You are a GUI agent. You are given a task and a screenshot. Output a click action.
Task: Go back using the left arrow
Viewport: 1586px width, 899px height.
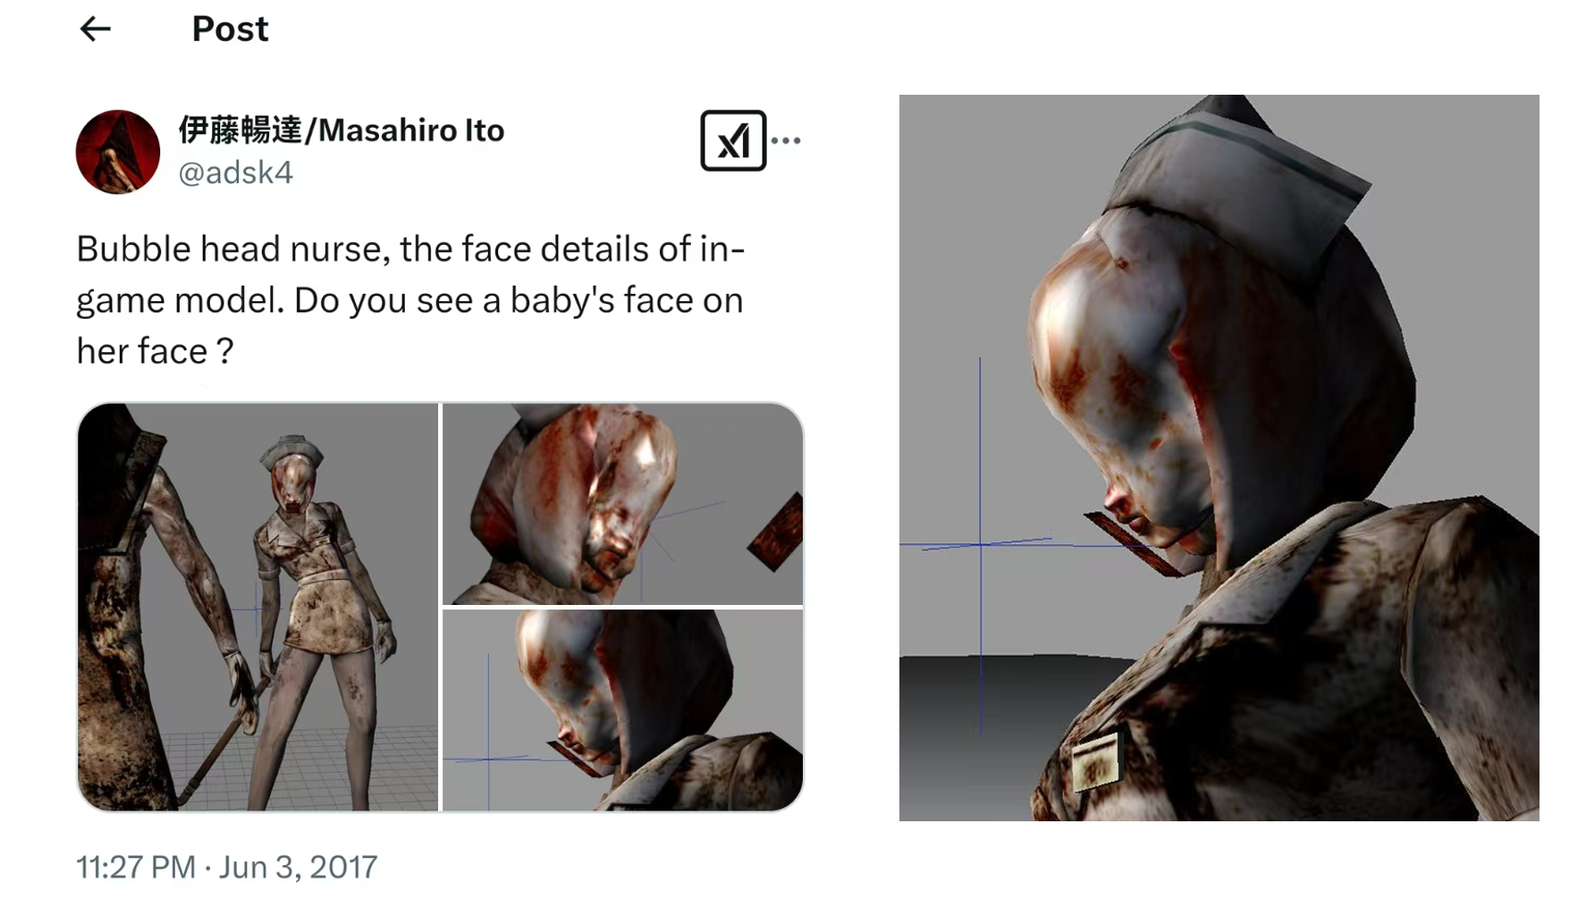point(95,29)
